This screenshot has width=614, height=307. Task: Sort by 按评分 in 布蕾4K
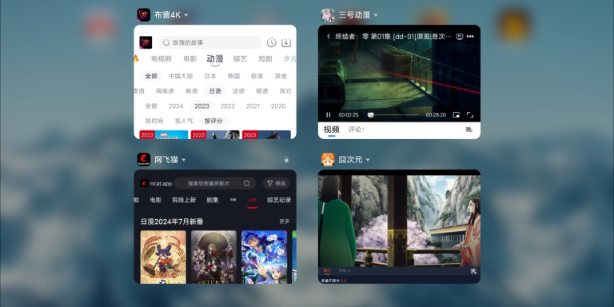pos(213,121)
